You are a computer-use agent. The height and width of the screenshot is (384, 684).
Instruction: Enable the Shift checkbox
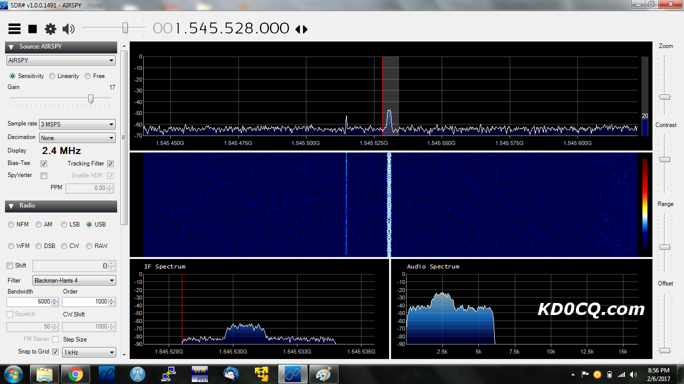click(10, 265)
